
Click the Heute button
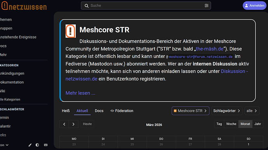pos(87,124)
